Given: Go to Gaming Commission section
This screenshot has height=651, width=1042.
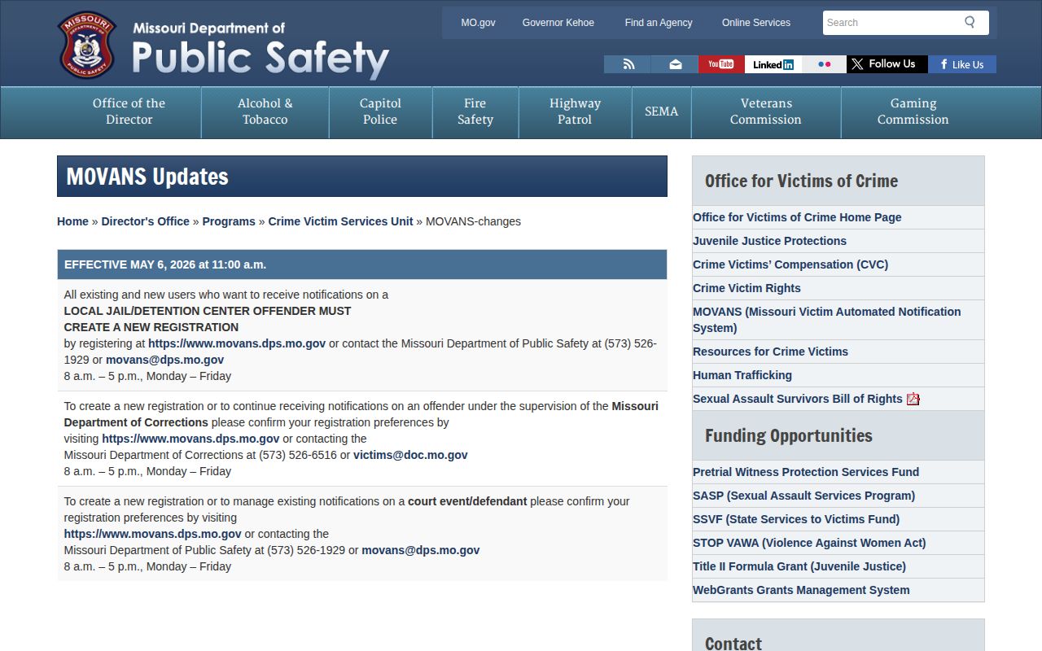Looking at the screenshot, I should 913,111.
